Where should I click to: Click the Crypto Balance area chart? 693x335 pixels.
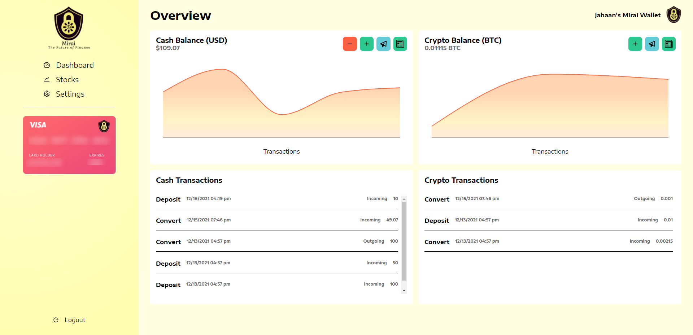[x=550, y=106]
